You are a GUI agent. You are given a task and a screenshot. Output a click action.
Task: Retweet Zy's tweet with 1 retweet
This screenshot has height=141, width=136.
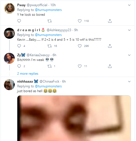[x=49, y=66]
